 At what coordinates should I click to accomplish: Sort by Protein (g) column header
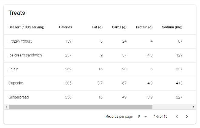click(144, 27)
